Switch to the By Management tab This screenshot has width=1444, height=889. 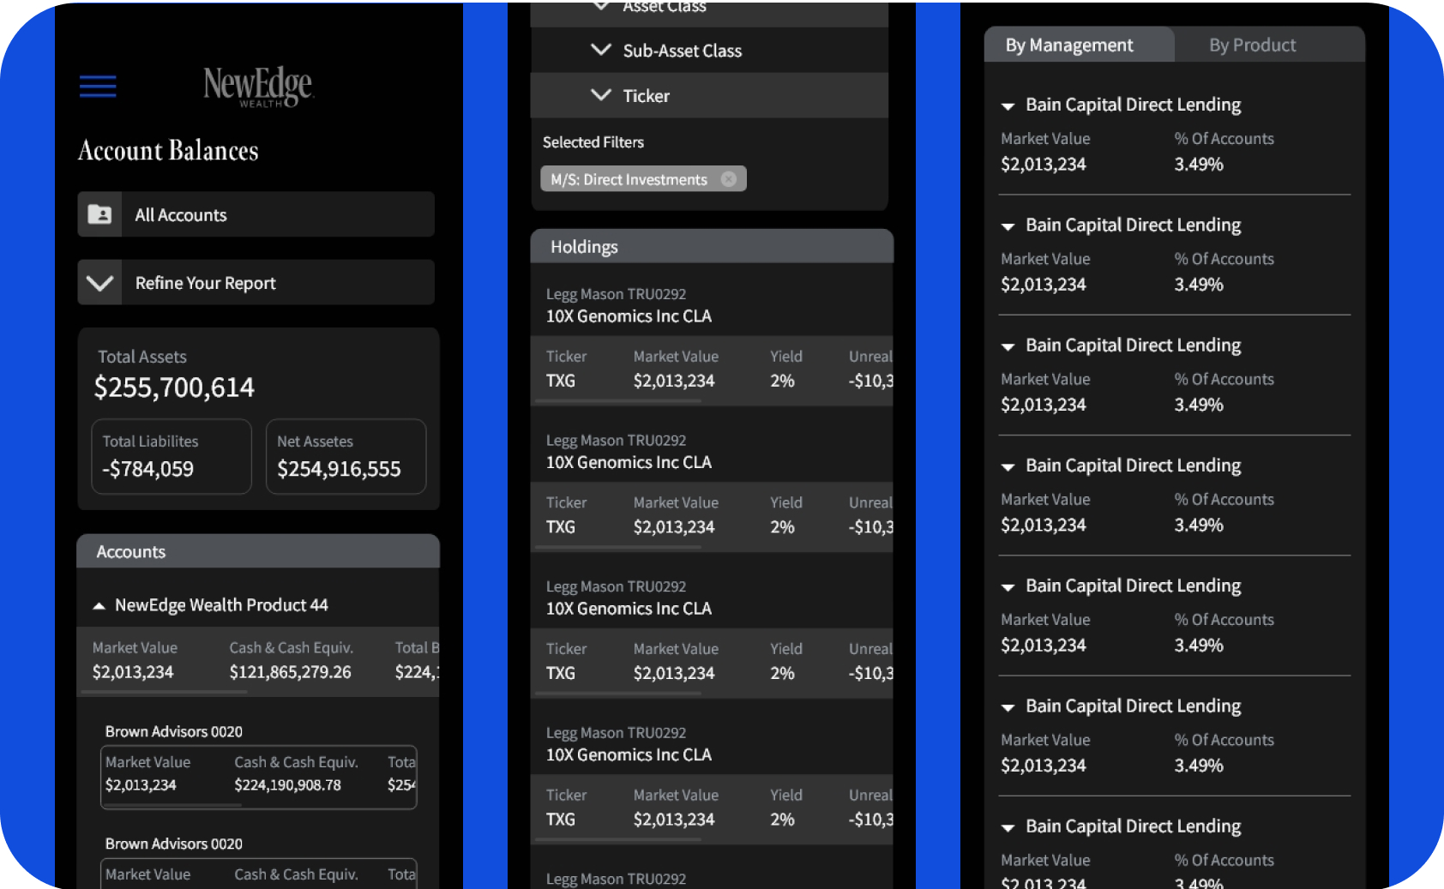(1079, 45)
